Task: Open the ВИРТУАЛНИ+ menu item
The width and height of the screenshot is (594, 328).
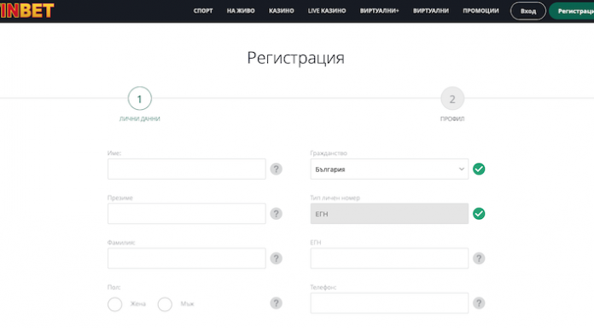Action: click(380, 11)
